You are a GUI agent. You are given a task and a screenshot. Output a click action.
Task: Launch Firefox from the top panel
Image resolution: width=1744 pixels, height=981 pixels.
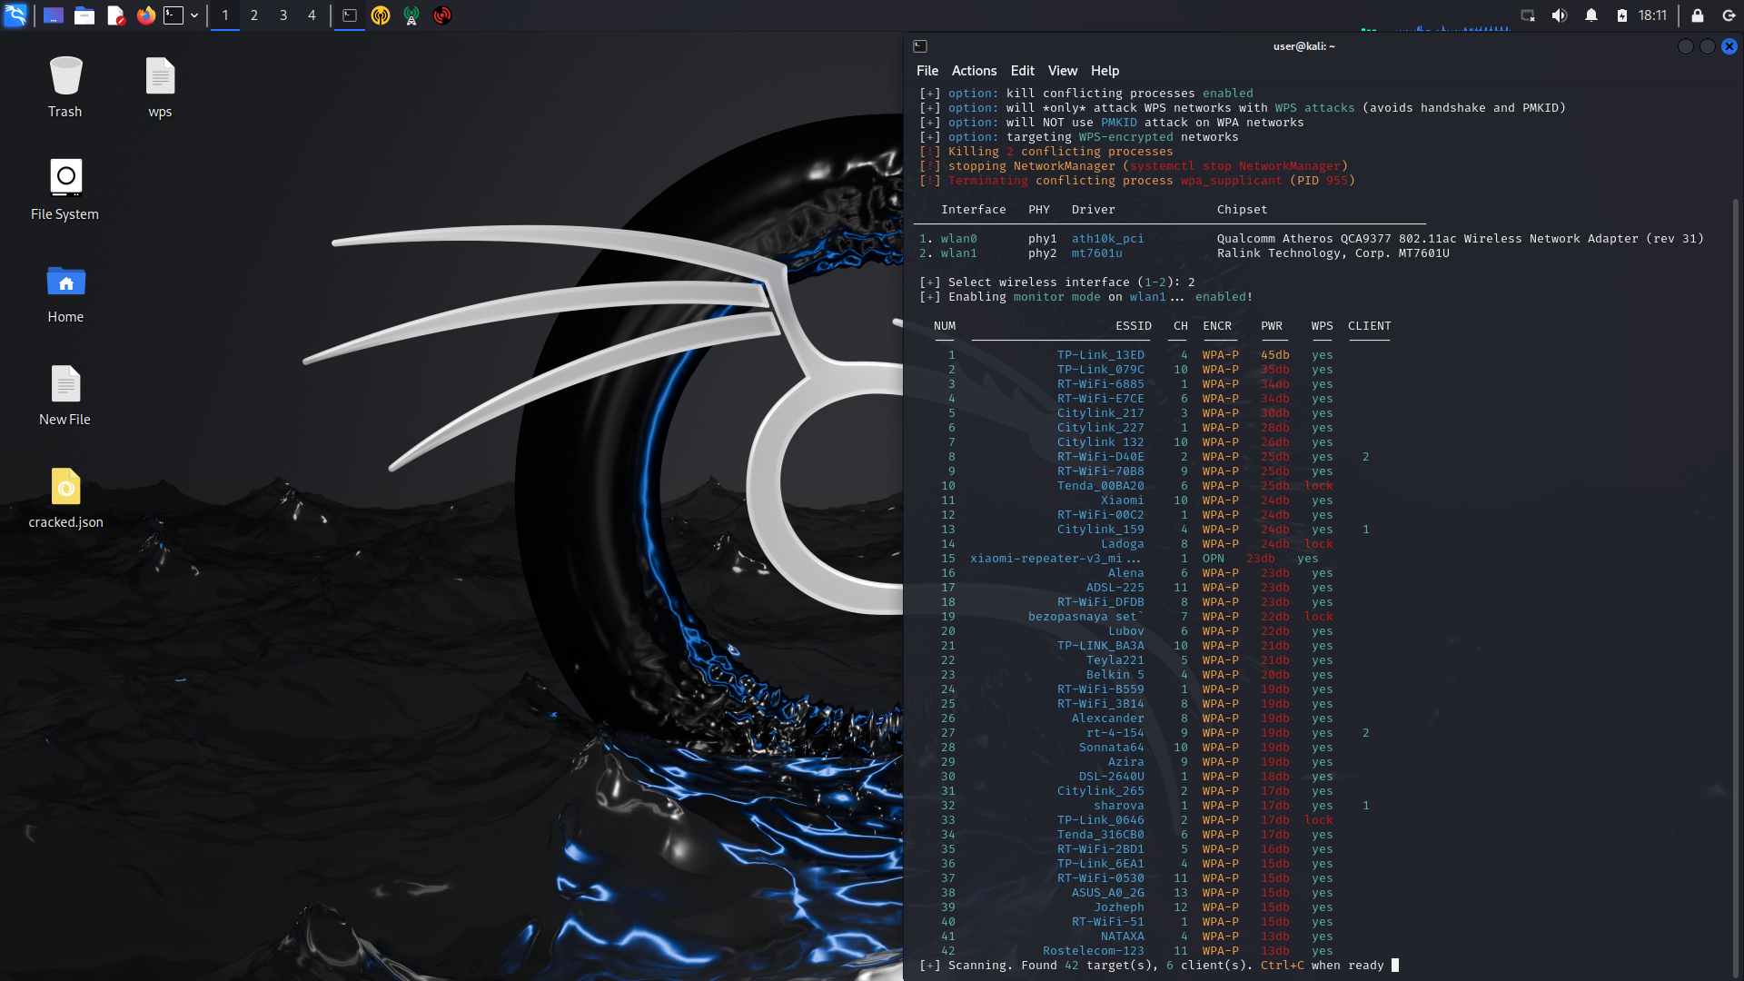[145, 15]
